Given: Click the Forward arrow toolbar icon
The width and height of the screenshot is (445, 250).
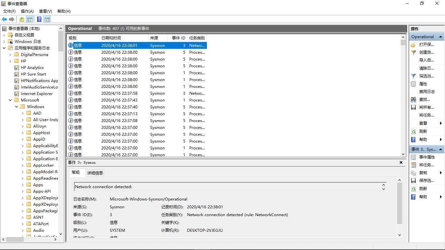Looking at the screenshot, I should point(12,20).
